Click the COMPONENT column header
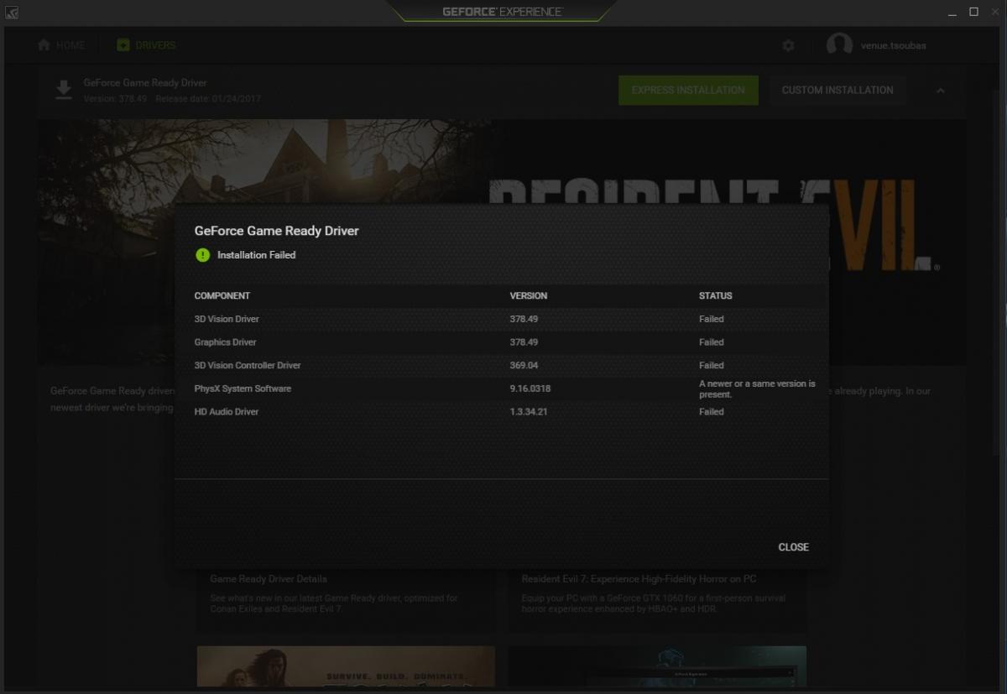 pyautogui.click(x=222, y=296)
